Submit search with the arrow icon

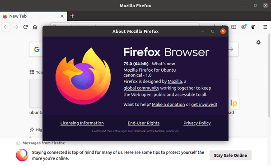point(231,50)
